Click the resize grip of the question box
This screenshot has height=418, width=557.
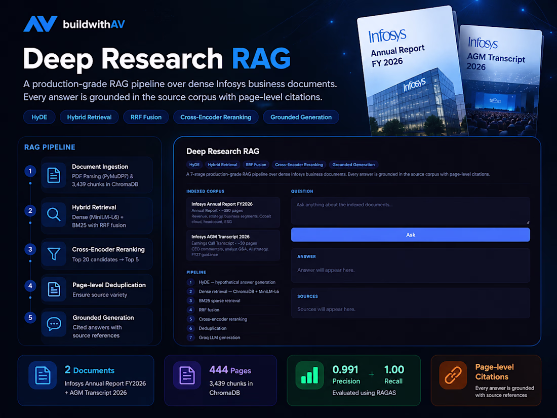(528, 222)
